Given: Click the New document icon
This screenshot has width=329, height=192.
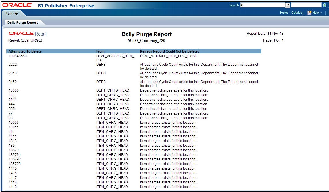Looking at the screenshot, I should pyautogui.click(x=309, y=13).
